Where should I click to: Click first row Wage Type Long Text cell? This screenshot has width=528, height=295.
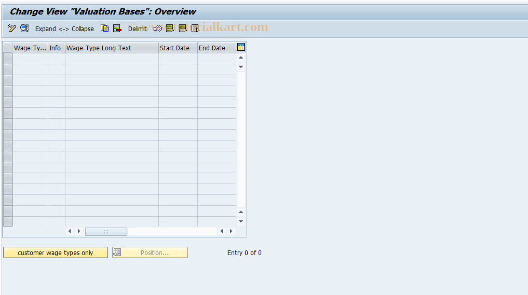click(112, 59)
